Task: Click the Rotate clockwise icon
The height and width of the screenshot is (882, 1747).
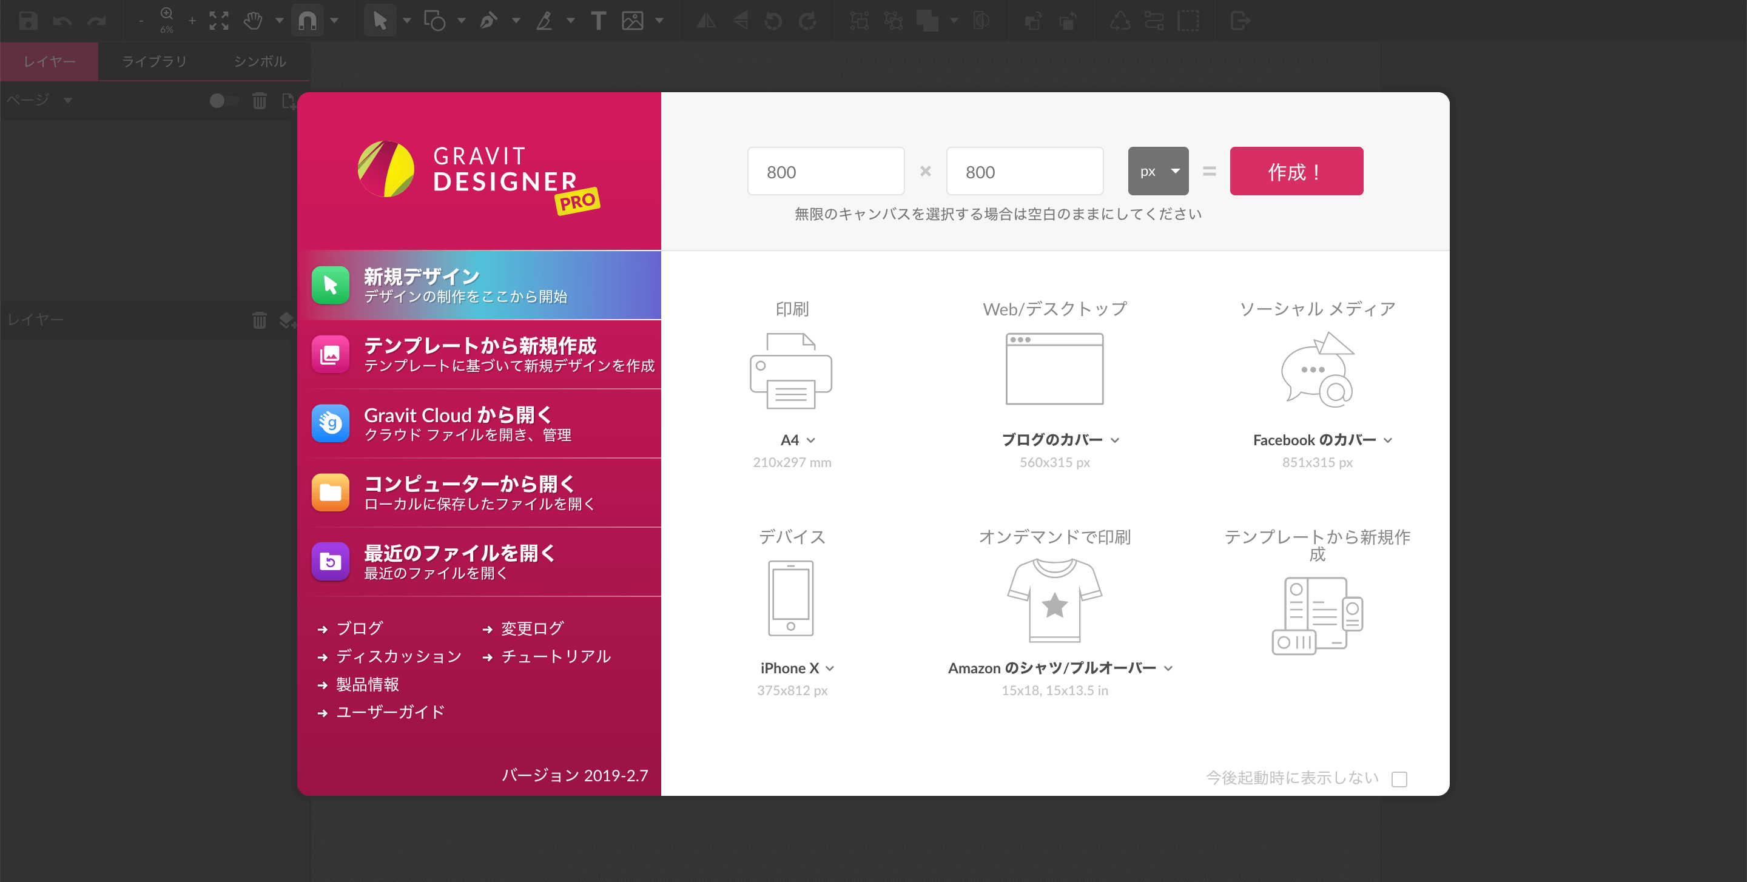Action: coord(807,21)
